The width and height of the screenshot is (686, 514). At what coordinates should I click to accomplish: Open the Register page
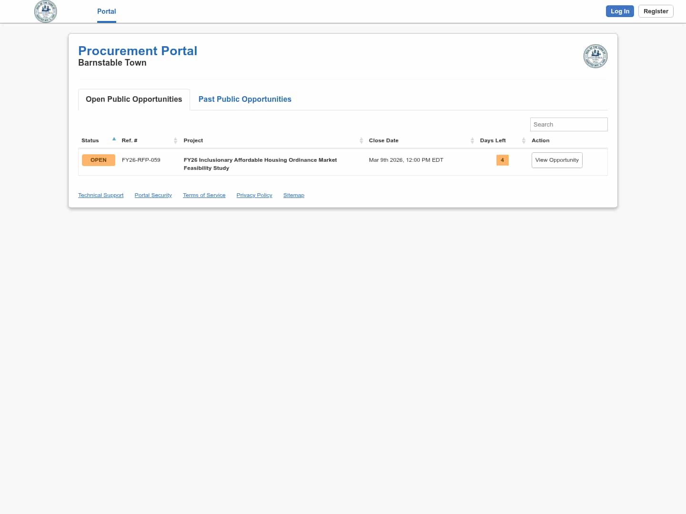click(x=656, y=11)
